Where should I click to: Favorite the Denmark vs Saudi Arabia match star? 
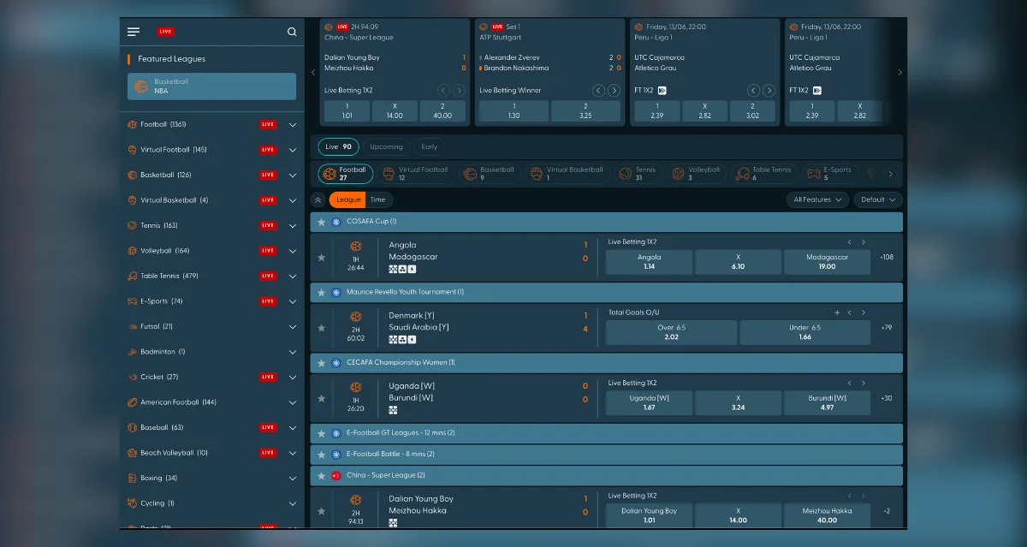tap(322, 327)
